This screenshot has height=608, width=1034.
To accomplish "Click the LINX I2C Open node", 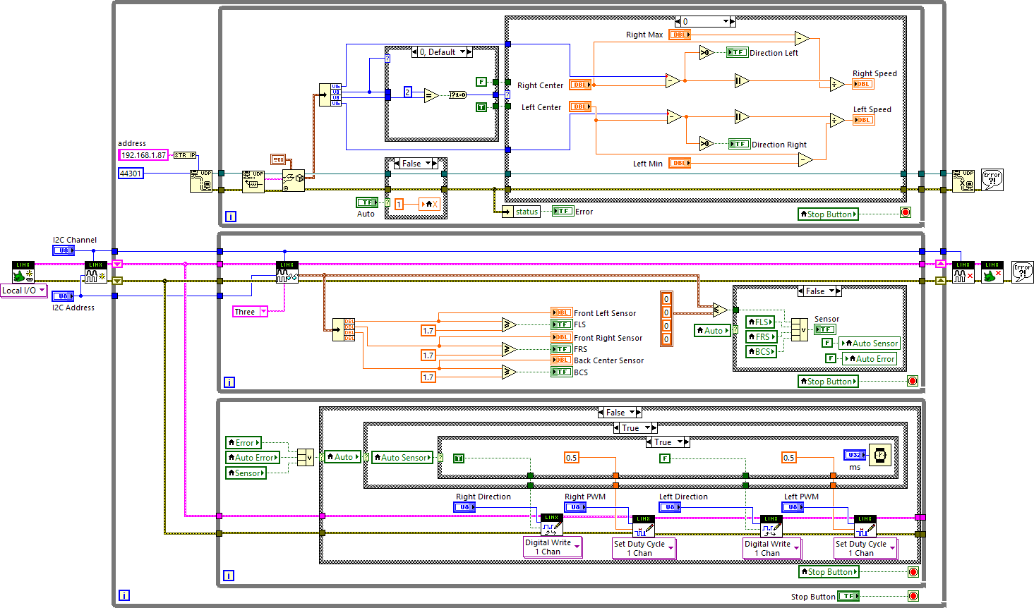I will tap(96, 272).
